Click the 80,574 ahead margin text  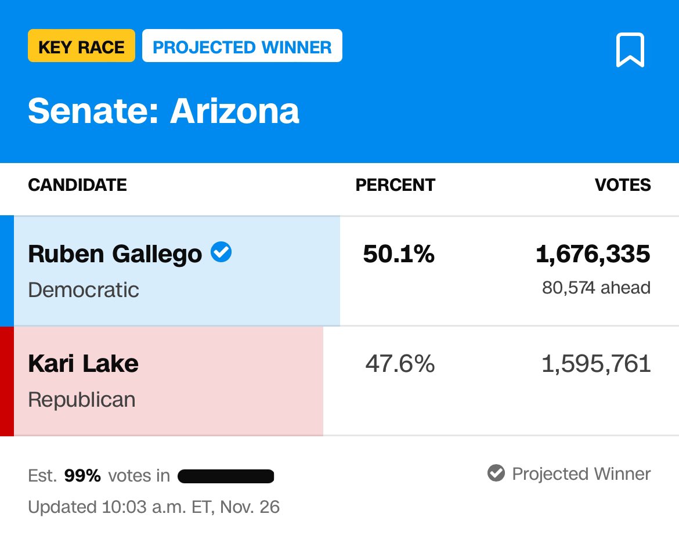click(x=596, y=287)
